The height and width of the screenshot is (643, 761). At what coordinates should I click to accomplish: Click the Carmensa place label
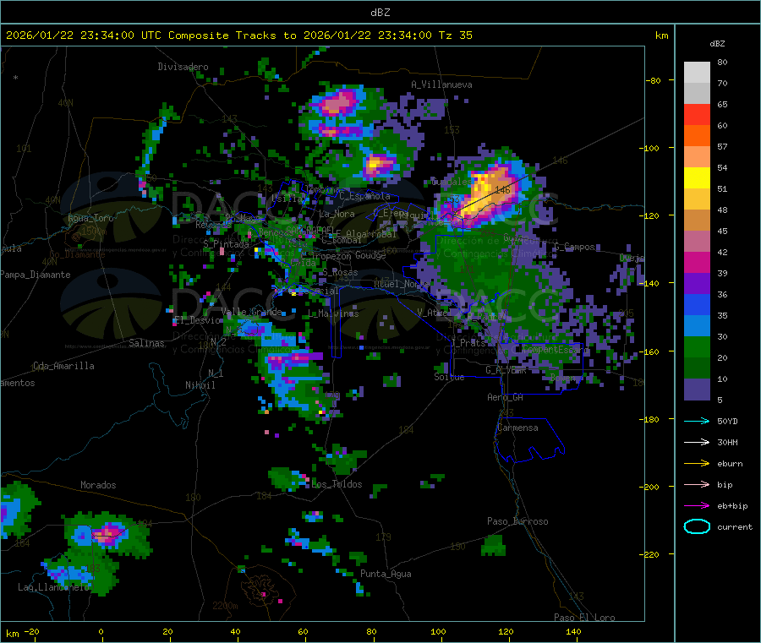[517, 428]
